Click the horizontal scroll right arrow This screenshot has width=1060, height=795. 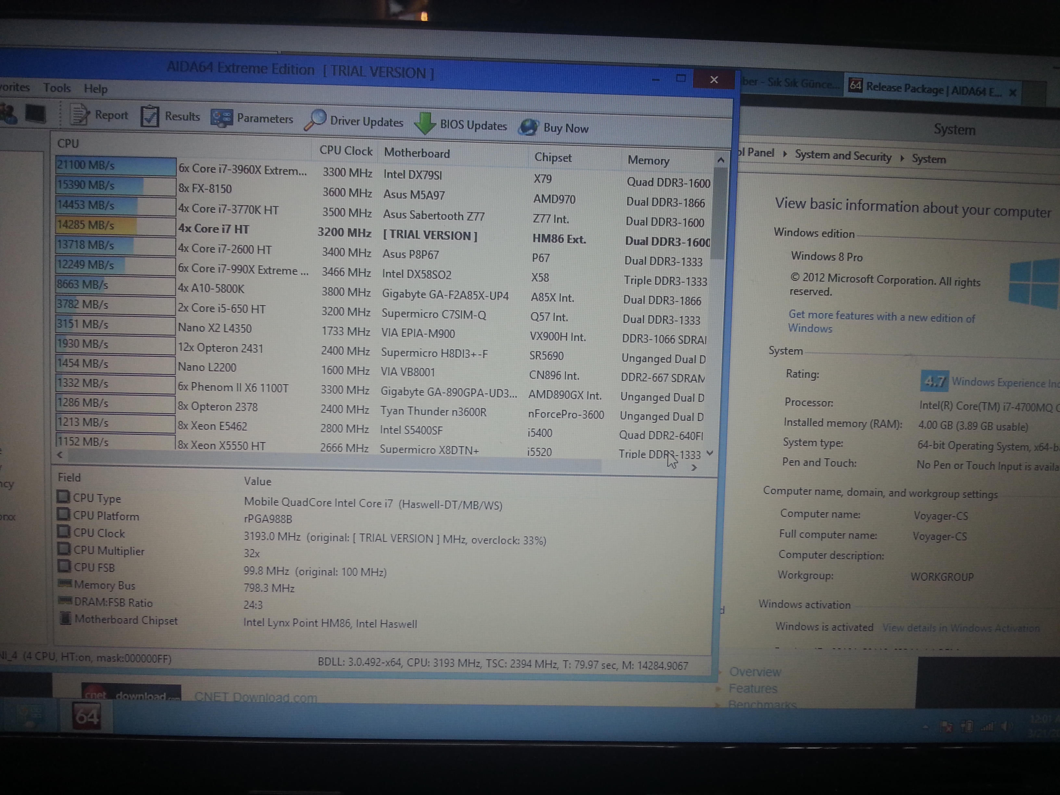point(694,467)
